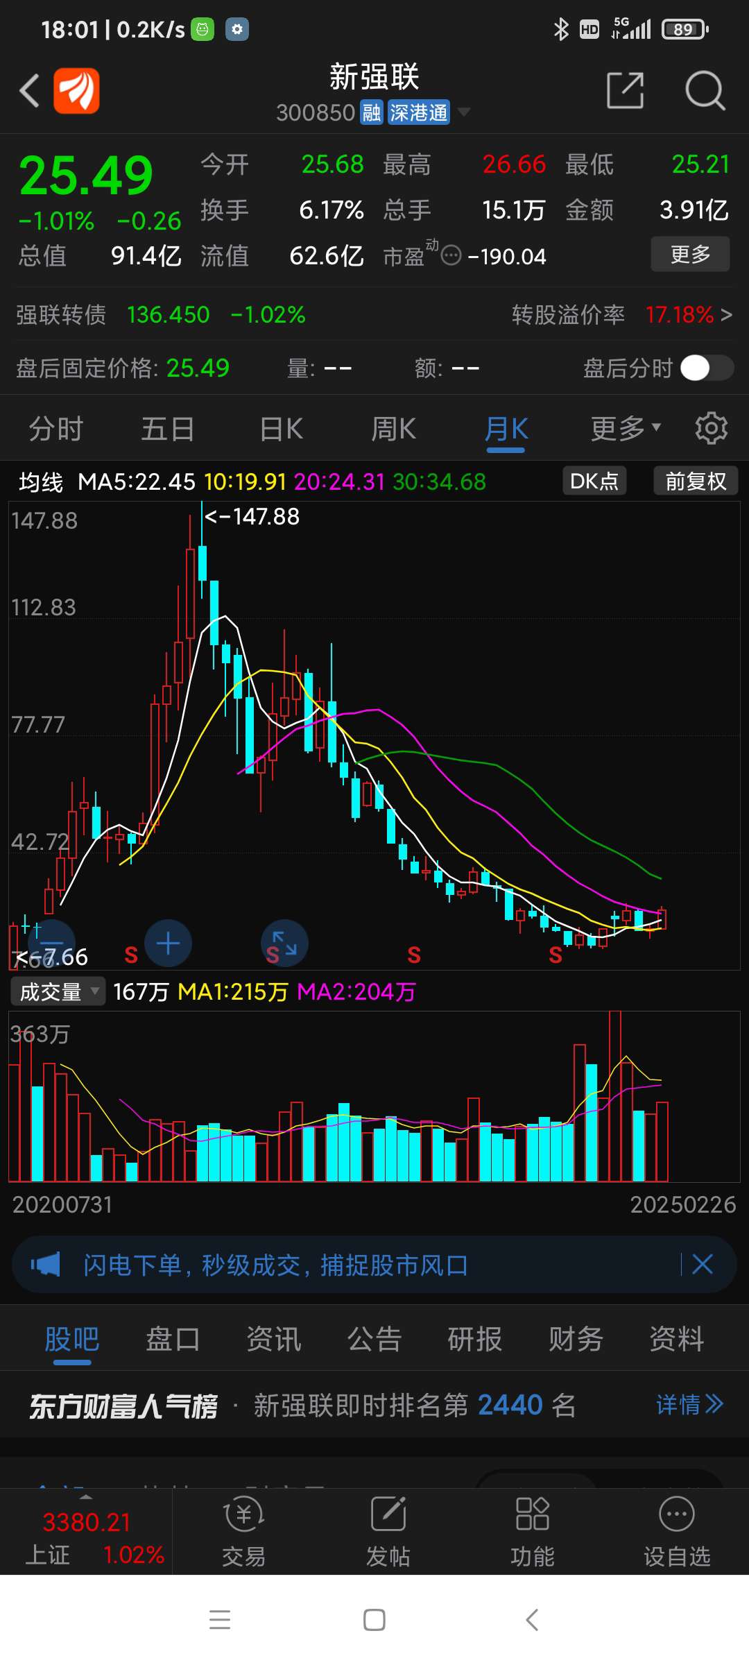749x1665 pixels.
Task: Tap 东方财富人气榜 ranking title
Action: point(123,1406)
